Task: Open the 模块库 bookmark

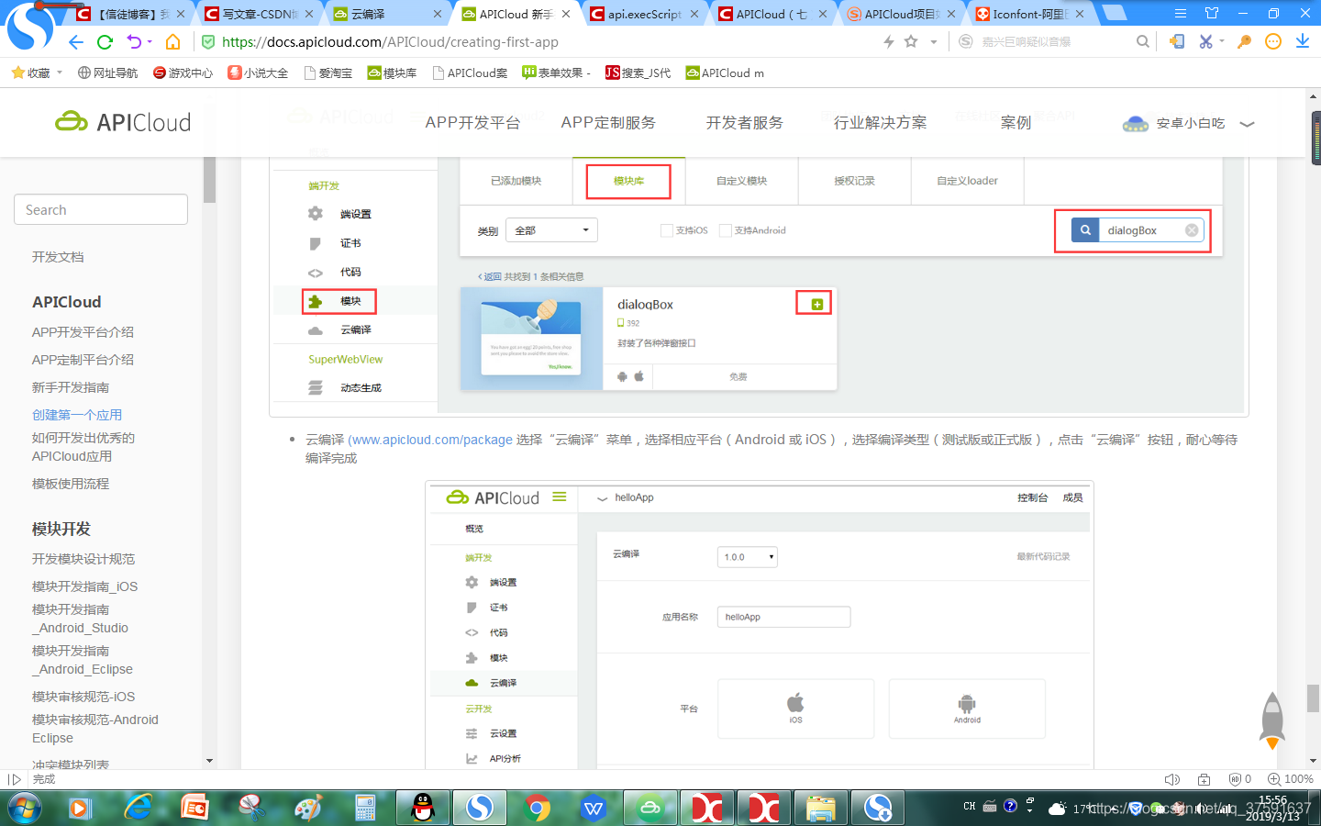Action: (392, 73)
